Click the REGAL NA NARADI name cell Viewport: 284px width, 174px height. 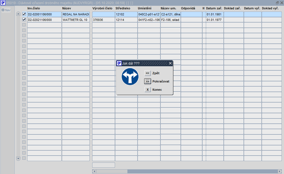click(76, 14)
